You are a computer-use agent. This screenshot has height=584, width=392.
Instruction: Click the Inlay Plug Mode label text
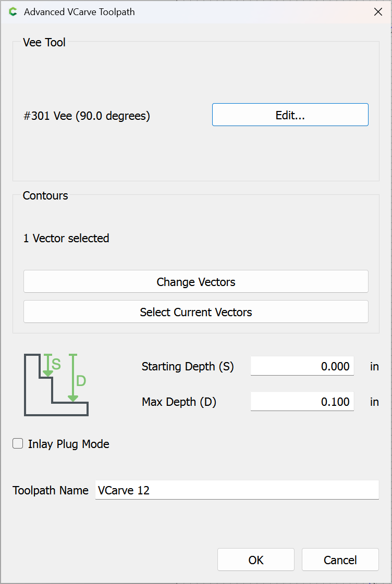pos(68,444)
